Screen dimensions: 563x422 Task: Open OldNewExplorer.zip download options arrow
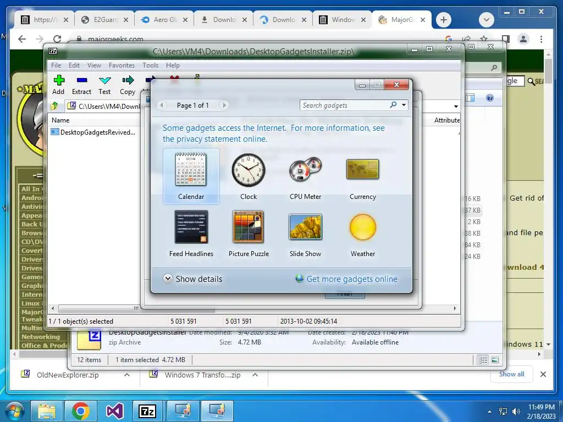pyautogui.click(x=127, y=375)
